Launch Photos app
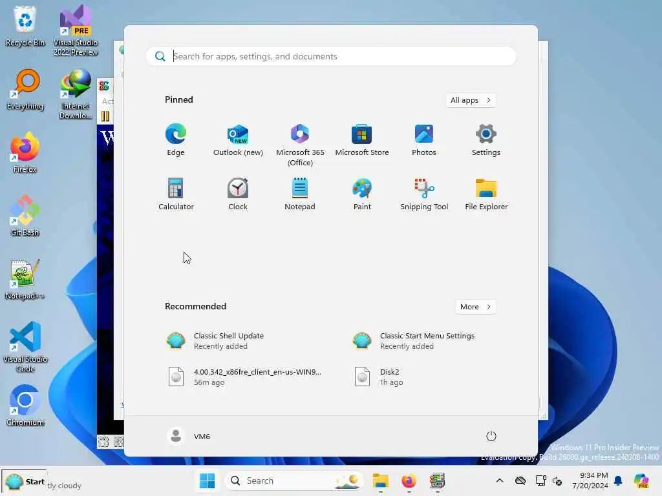This screenshot has height=496, width=662. point(424,140)
